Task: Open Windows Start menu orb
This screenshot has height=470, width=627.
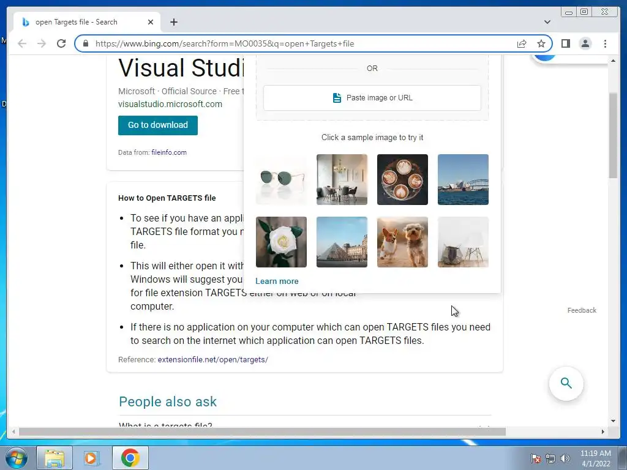Action: click(x=17, y=458)
